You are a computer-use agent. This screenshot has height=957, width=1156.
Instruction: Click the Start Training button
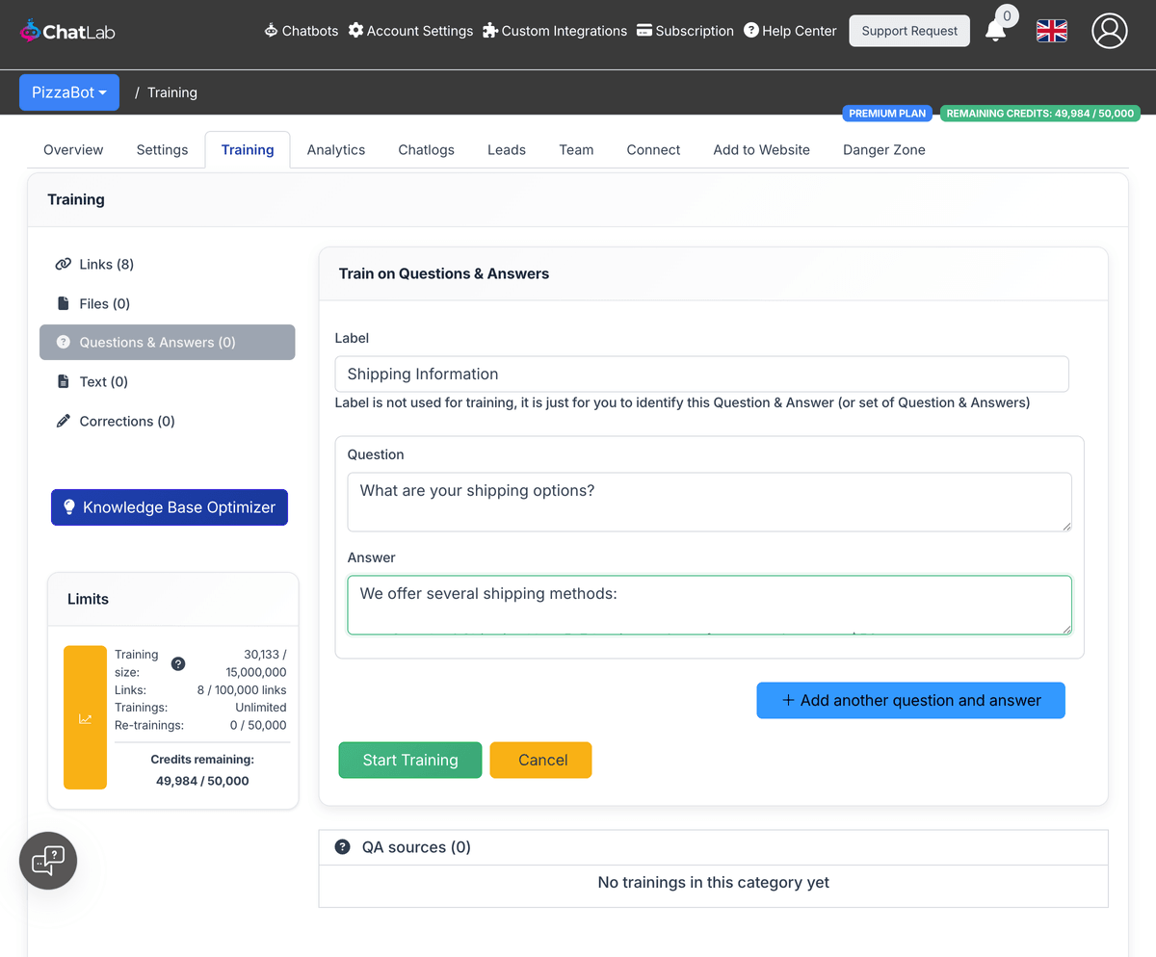pos(409,760)
